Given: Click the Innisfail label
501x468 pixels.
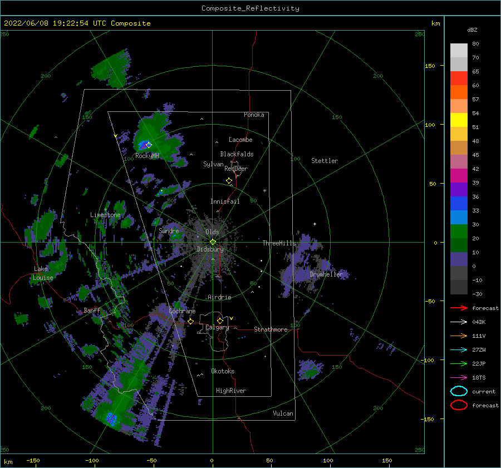Looking at the screenshot, I should (225, 201).
